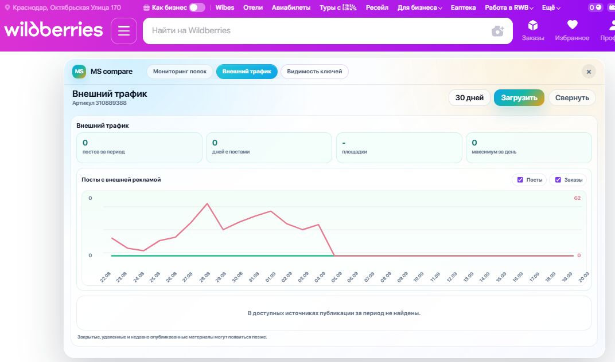Uncheck the Заказы chart checkbox

pyautogui.click(x=558, y=180)
